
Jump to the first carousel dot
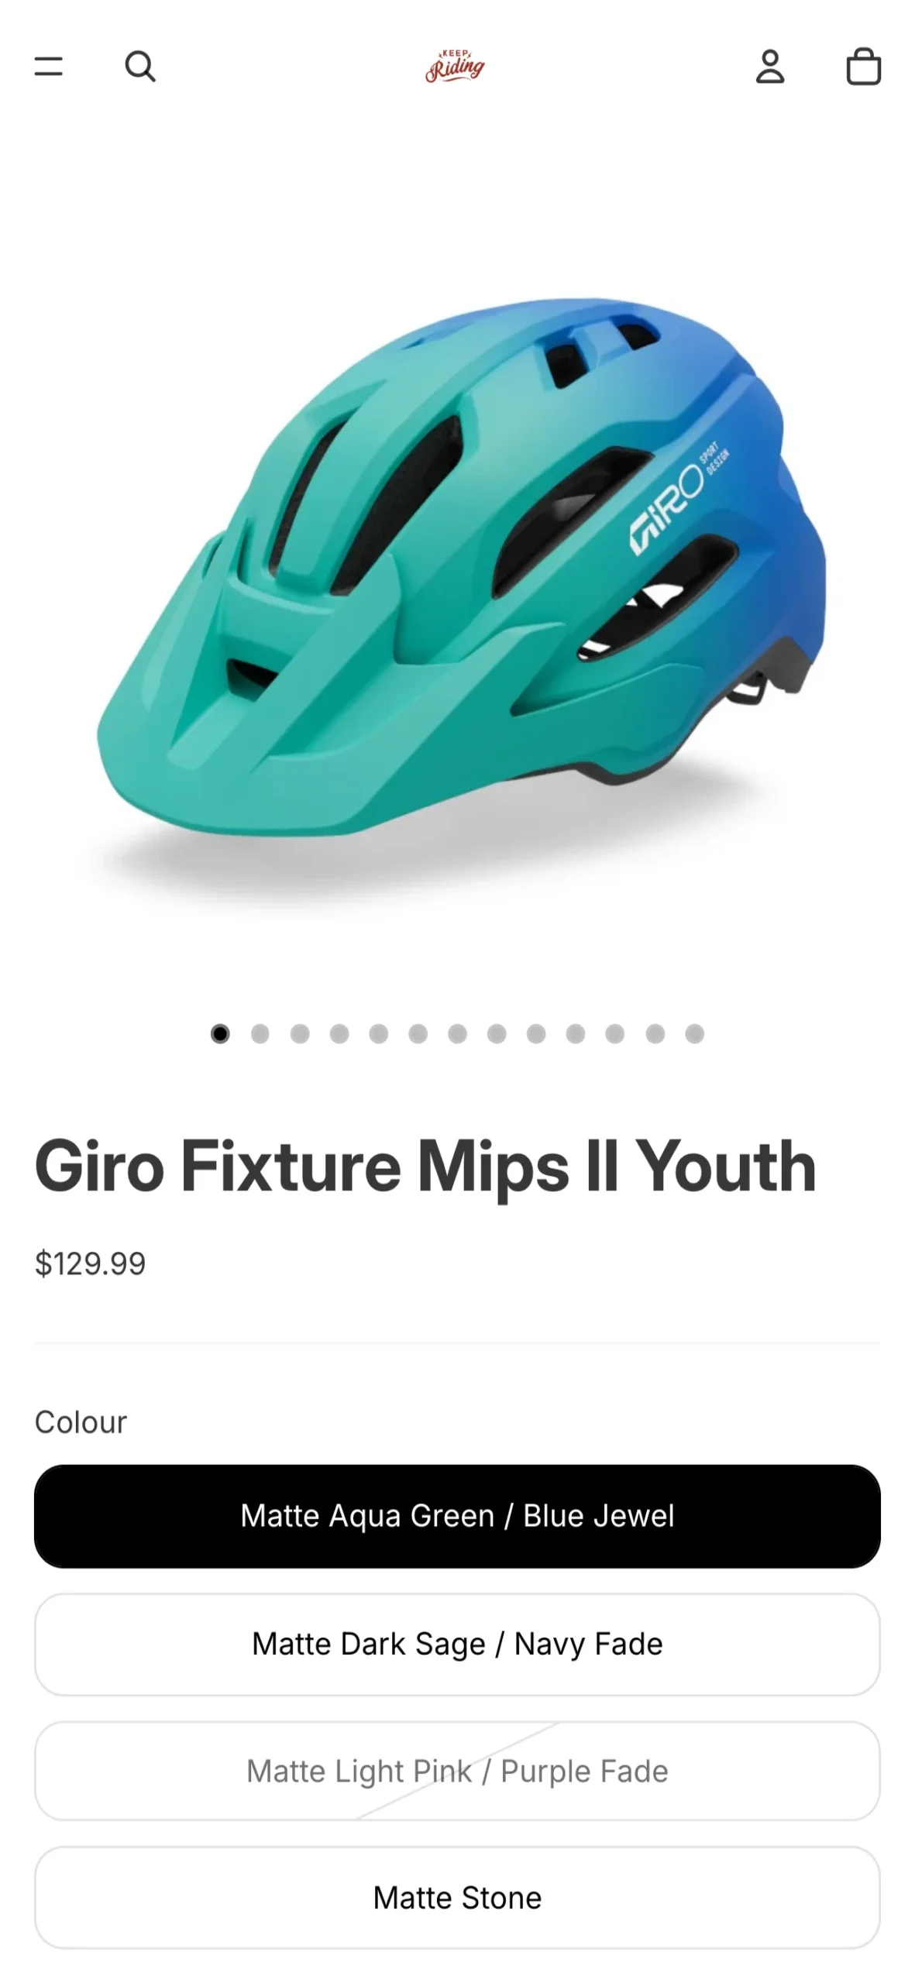point(220,1034)
